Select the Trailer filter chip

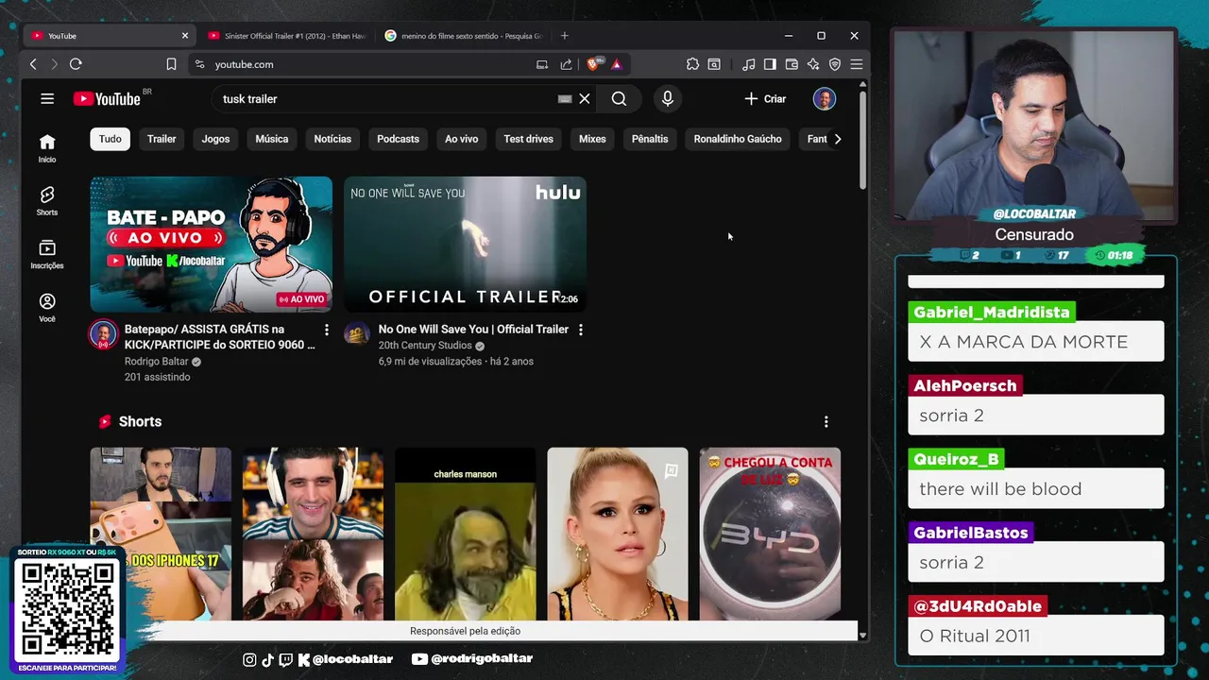pos(162,139)
